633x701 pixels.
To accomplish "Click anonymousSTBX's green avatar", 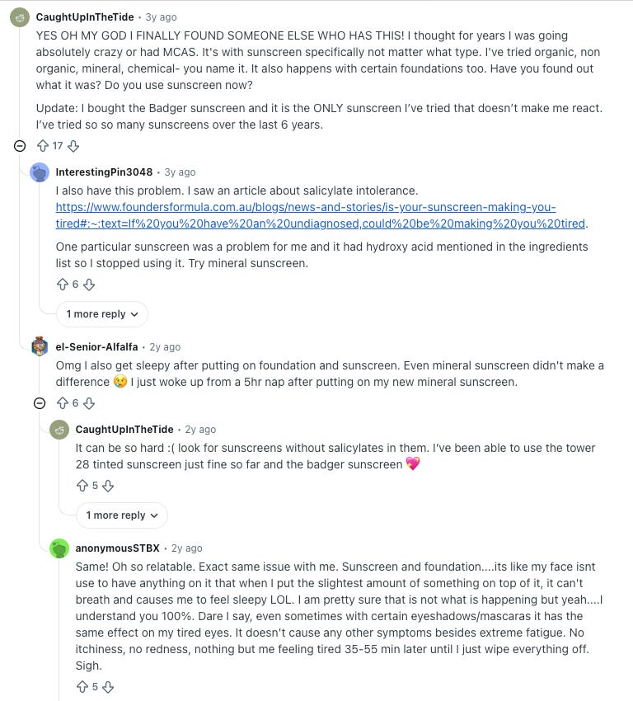I will (59, 548).
